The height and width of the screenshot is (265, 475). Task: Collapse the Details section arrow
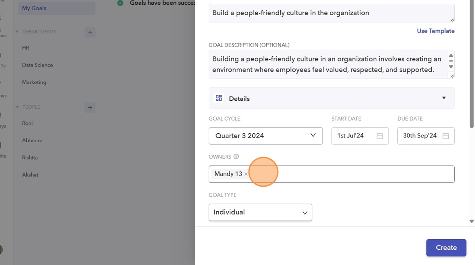(x=444, y=98)
